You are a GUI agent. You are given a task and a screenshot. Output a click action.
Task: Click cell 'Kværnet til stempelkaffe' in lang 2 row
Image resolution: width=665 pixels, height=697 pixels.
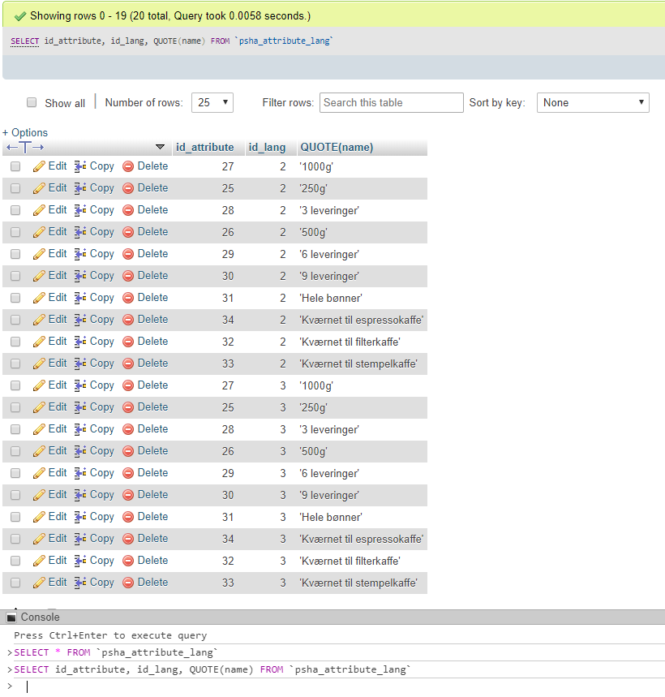358,364
